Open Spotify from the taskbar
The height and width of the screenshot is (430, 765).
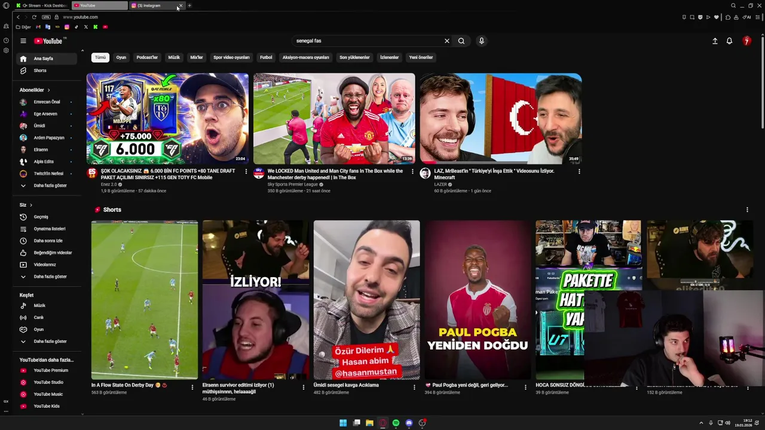click(396, 423)
